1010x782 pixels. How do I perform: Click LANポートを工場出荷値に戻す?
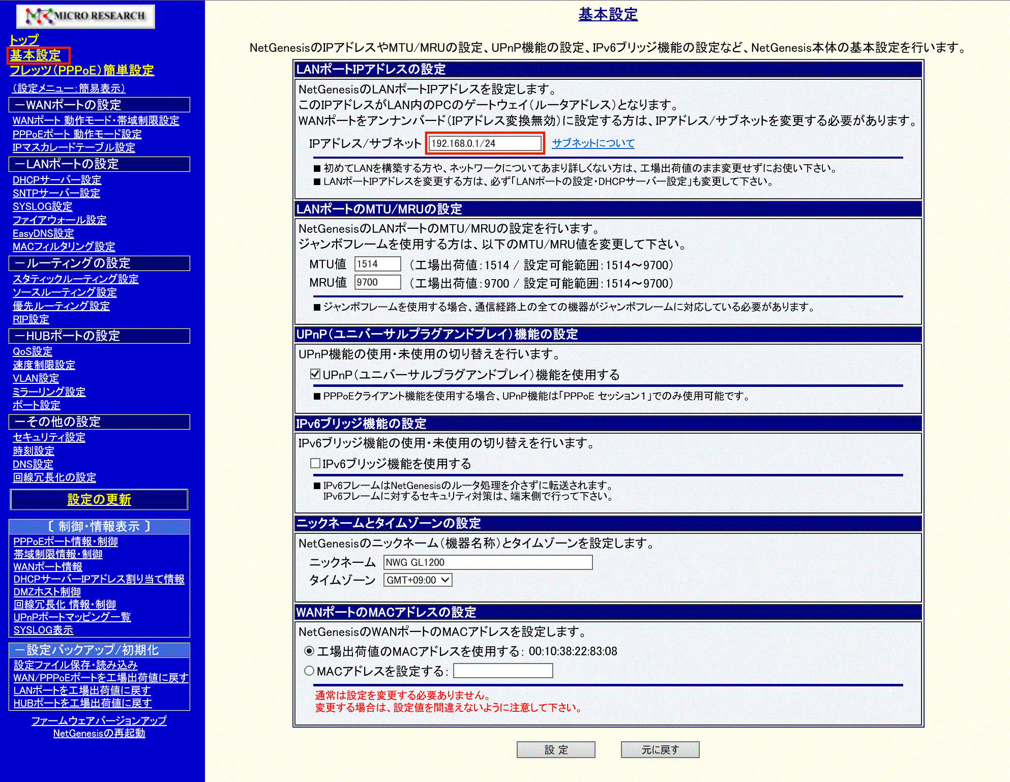point(82,690)
